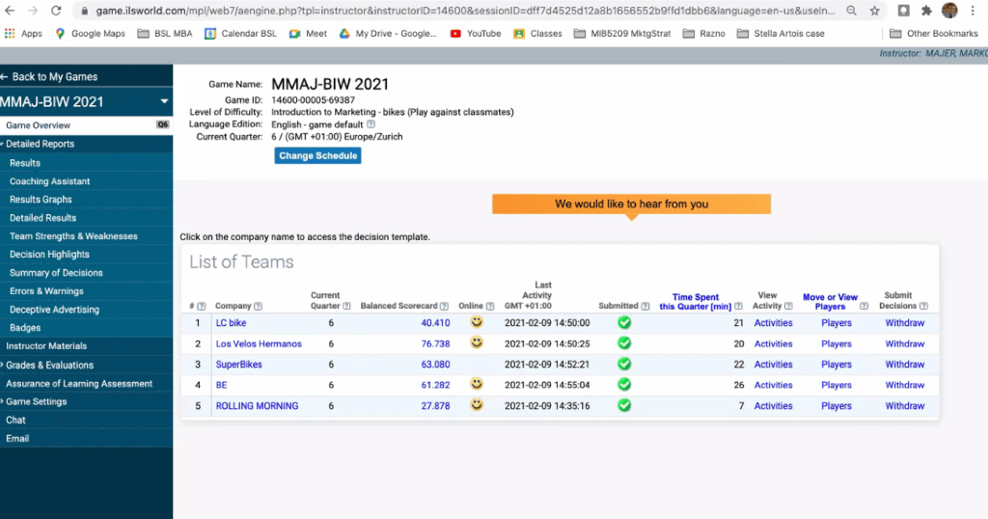This screenshot has width=988, height=519.
Task: Click the bookmark star icon in address bar
Action: [x=874, y=11]
